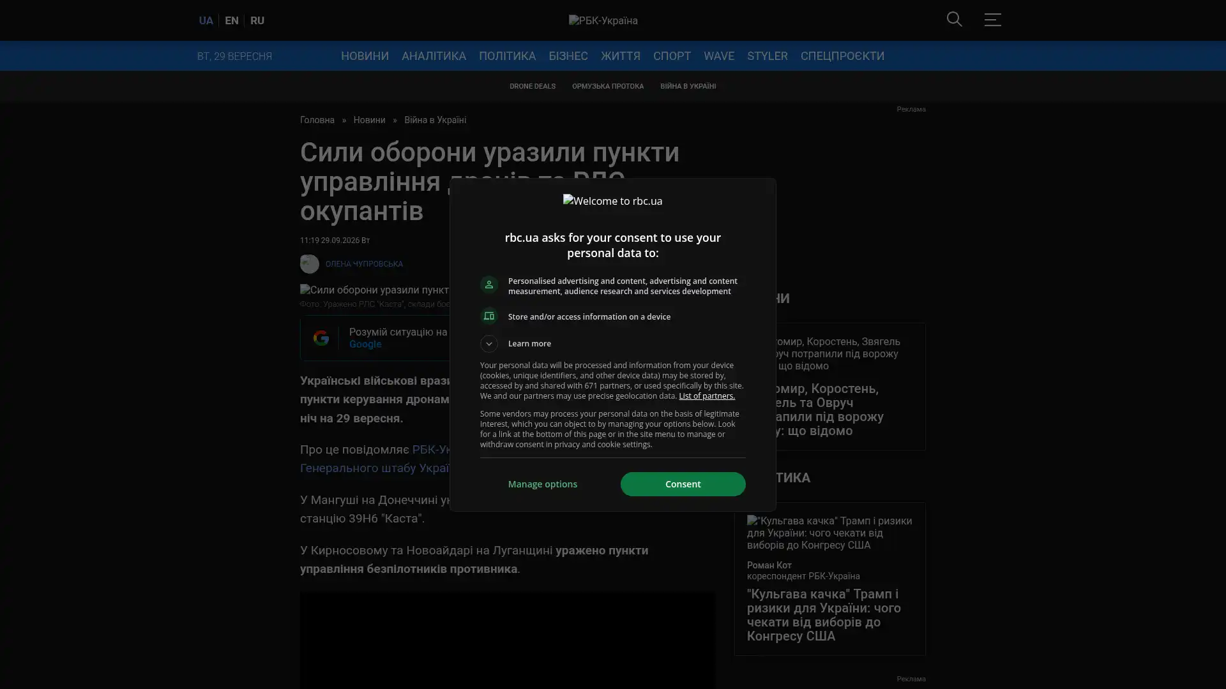Open the БІЗНЕС section
The image size is (1226, 689).
(x=568, y=56)
